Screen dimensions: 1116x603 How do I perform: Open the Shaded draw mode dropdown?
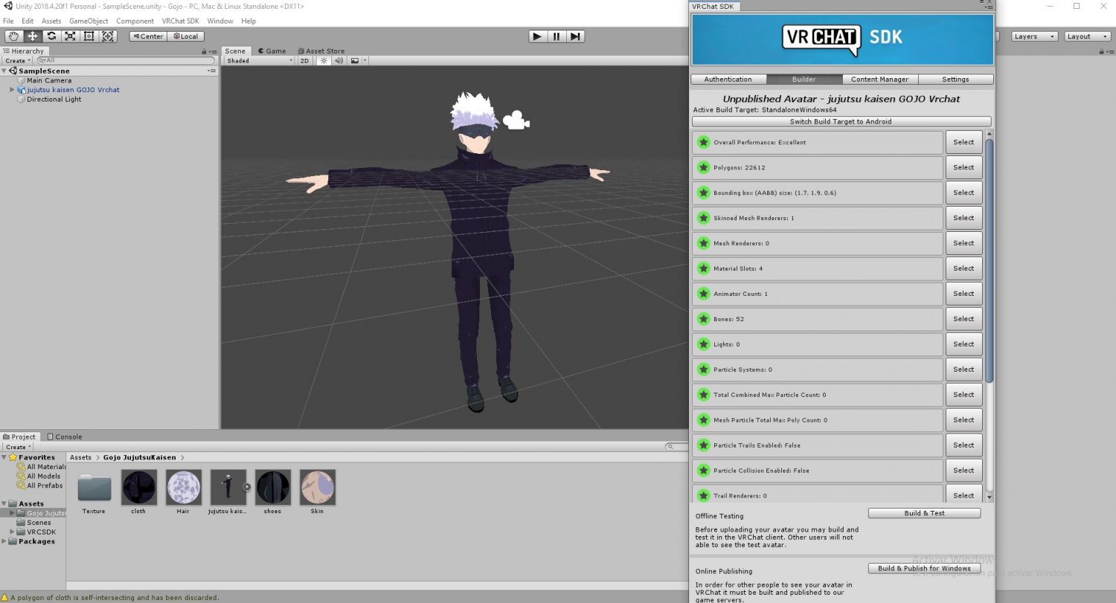pyautogui.click(x=257, y=61)
